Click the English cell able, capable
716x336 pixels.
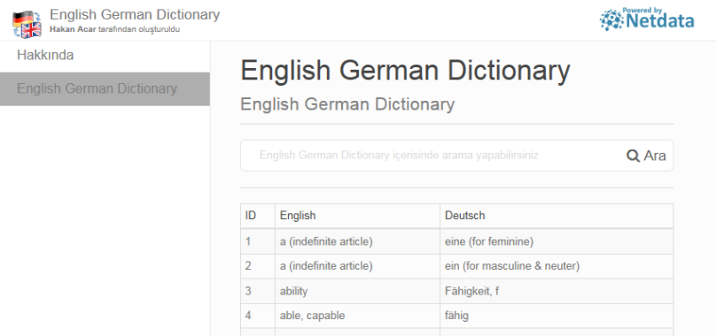(357, 316)
